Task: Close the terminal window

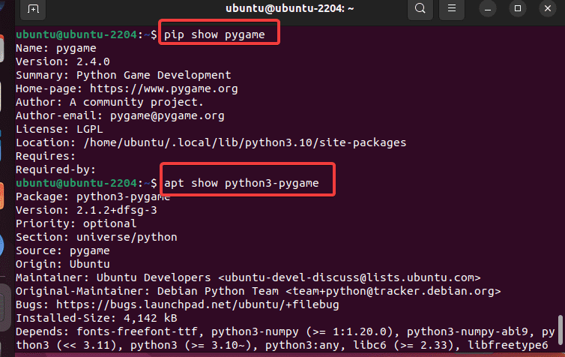Action: coord(548,8)
